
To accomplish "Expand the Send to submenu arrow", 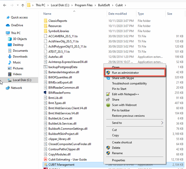I will (x=162, y=123).
